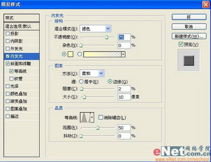
Task: Open the 混合模式 blend mode dropdown
Action: tap(95, 29)
